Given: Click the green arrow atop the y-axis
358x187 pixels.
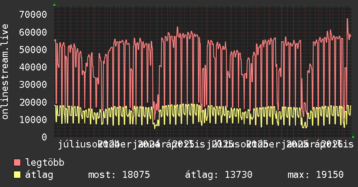Looking at the screenshot, I should (54, 5).
